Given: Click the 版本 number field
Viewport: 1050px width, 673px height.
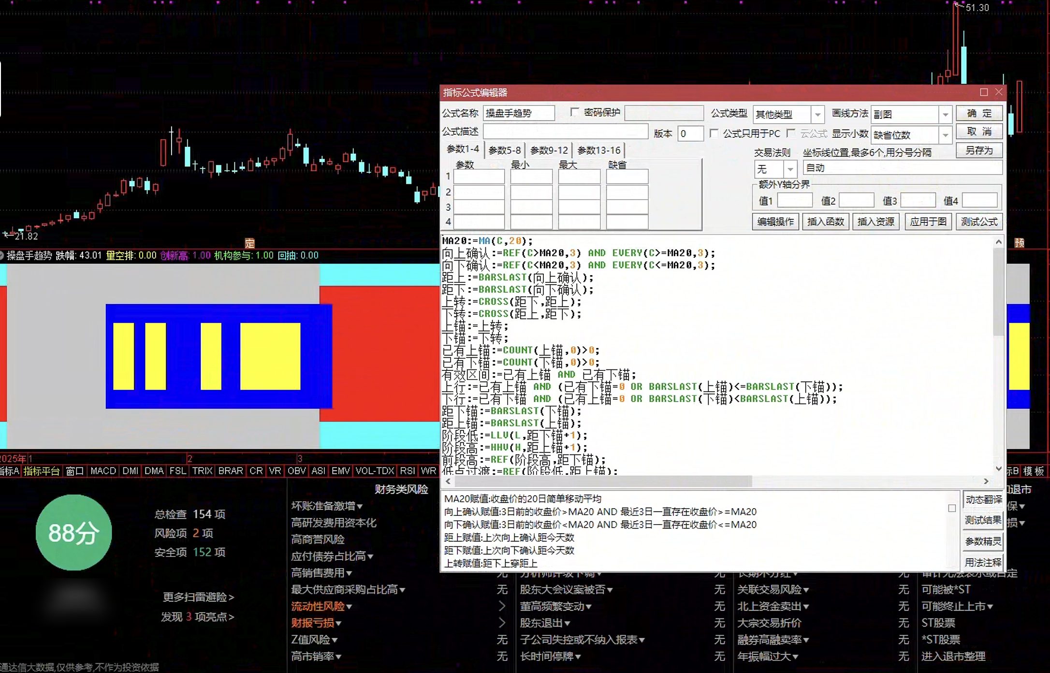Looking at the screenshot, I should point(690,133).
